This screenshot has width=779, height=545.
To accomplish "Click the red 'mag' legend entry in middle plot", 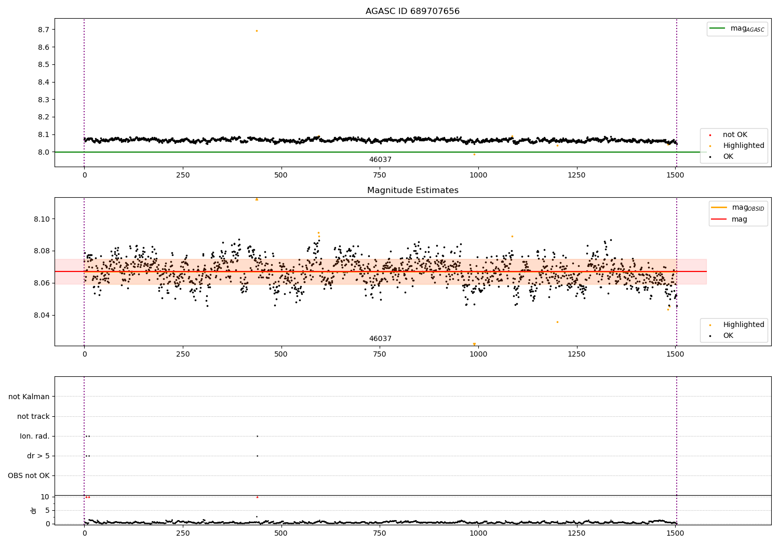I will coord(730,219).
